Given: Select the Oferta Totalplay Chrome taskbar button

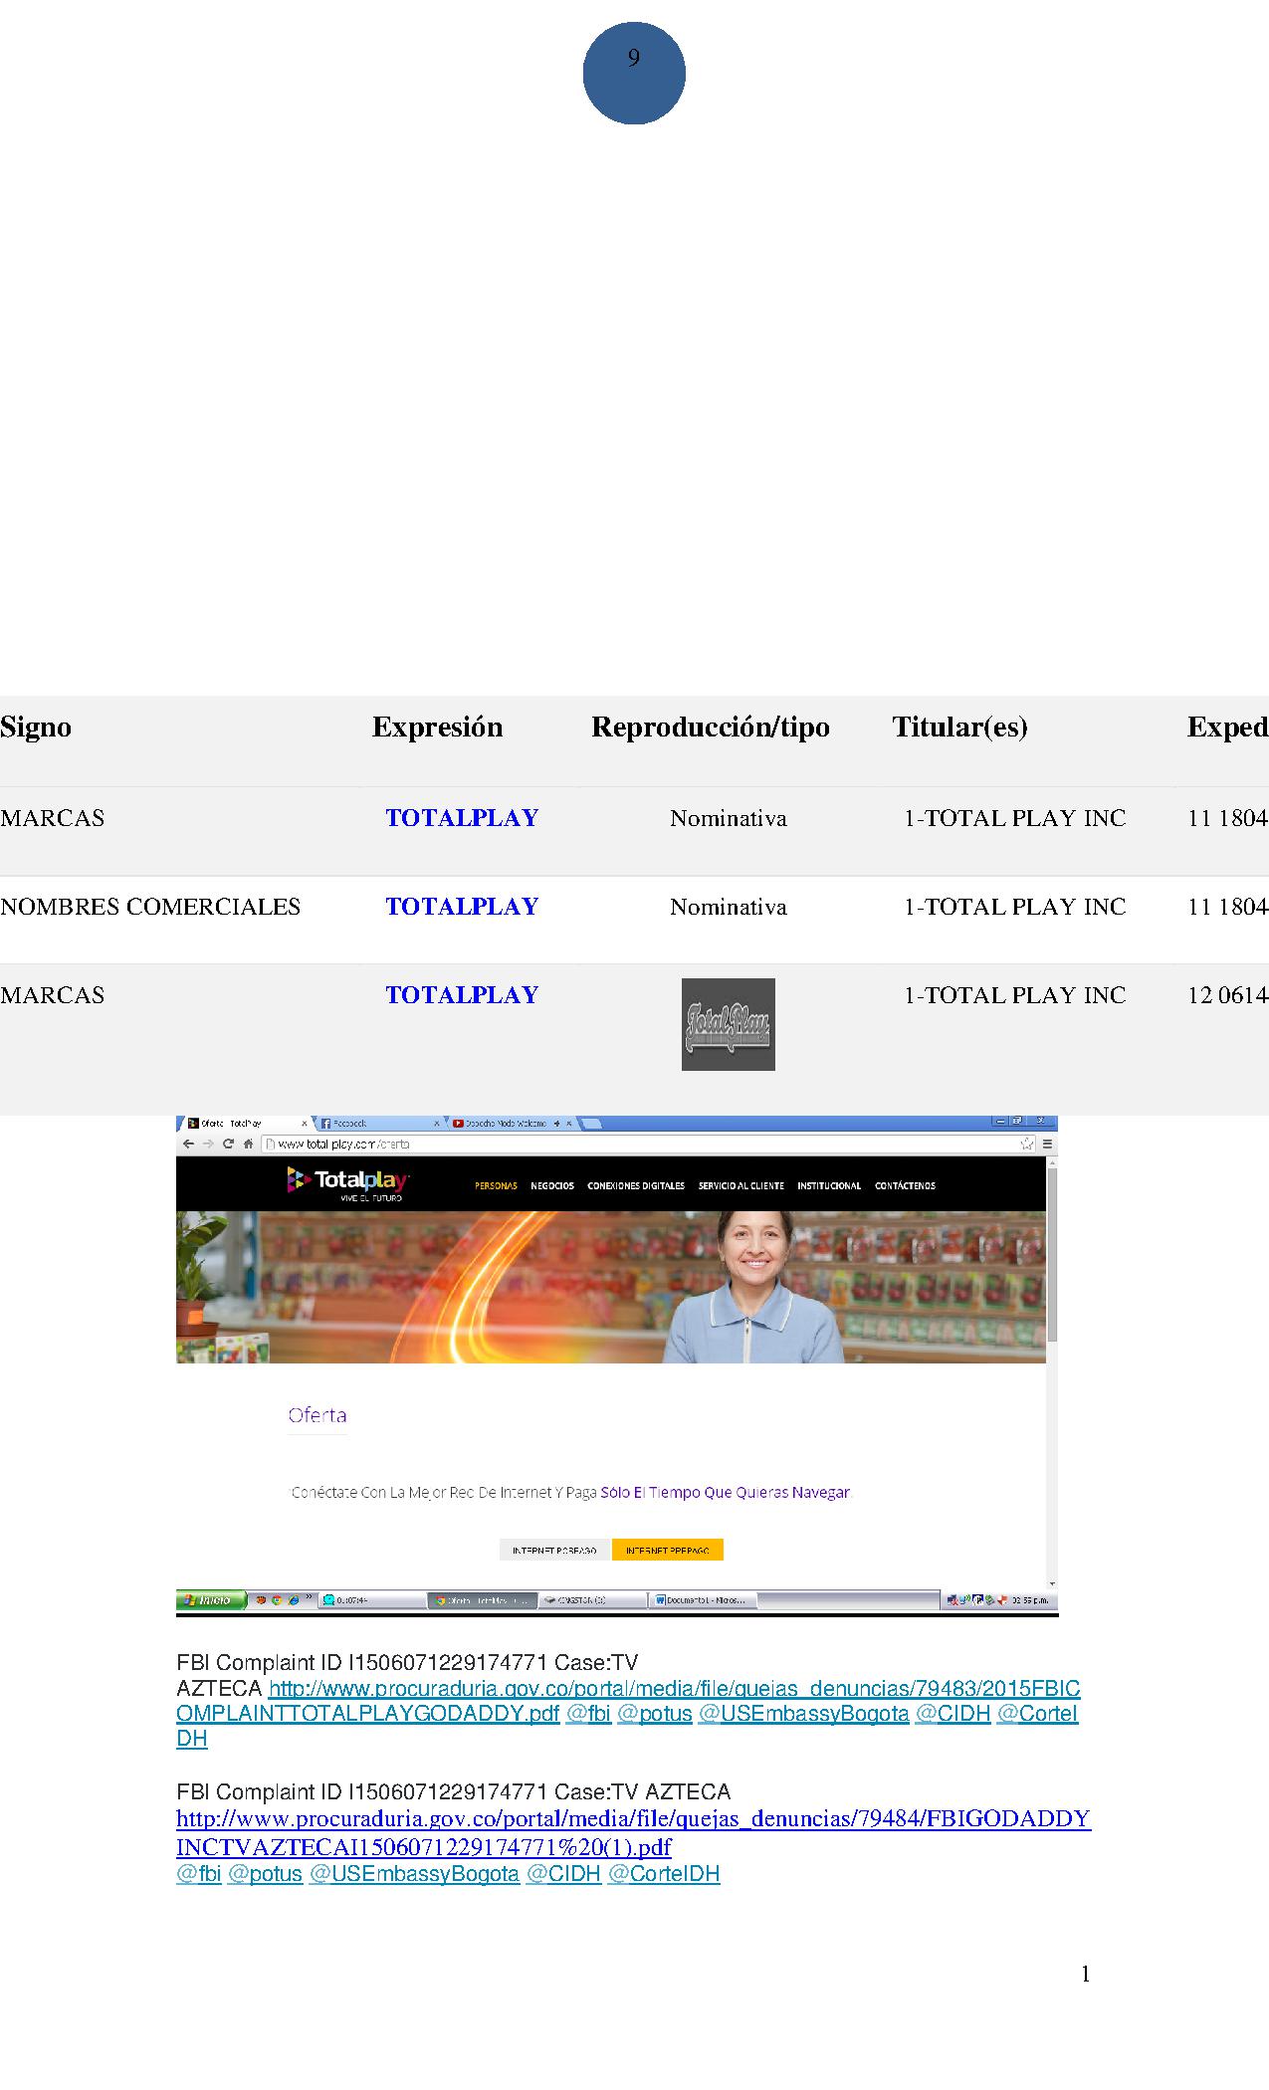Looking at the screenshot, I should tap(483, 1600).
